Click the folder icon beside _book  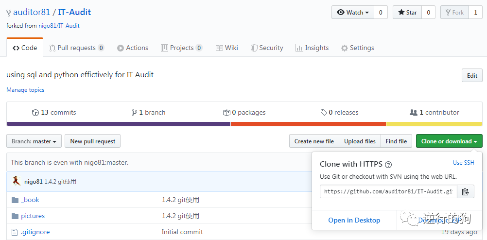pyautogui.click(x=15, y=200)
